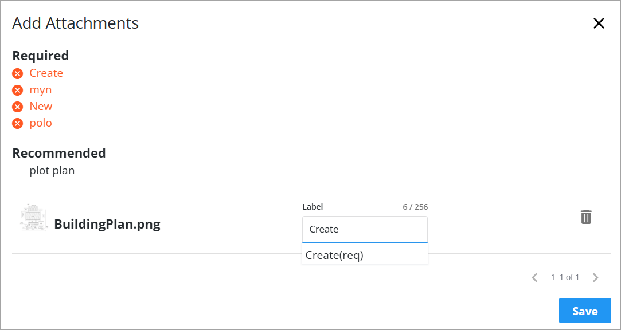This screenshot has height=330, width=621.
Task: Click the BuildingPlan.png file name
Action: [107, 224]
